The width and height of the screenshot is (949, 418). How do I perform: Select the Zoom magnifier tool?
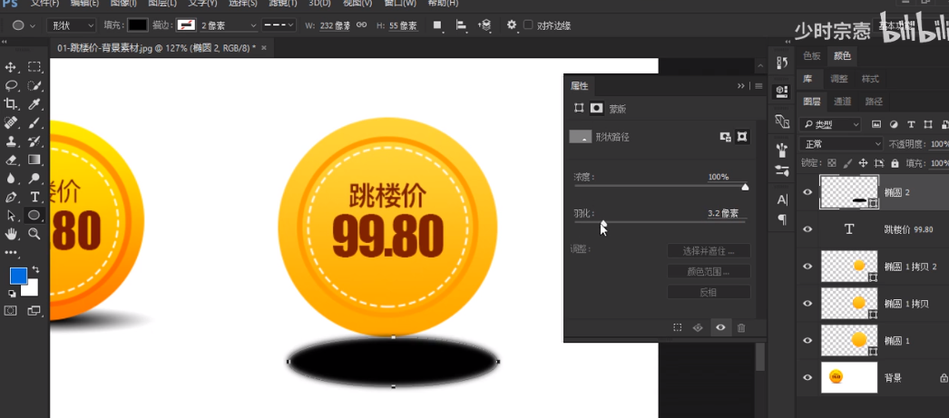pos(34,234)
